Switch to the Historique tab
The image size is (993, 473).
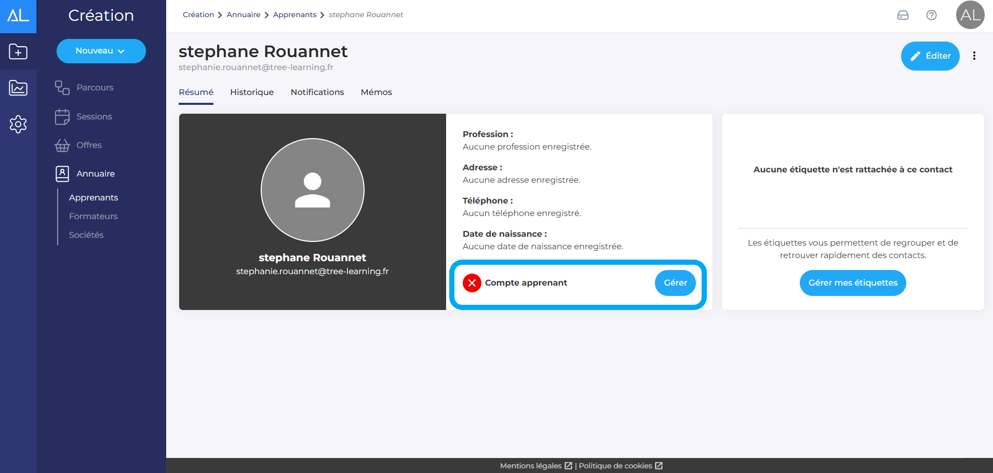click(x=252, y=92)
